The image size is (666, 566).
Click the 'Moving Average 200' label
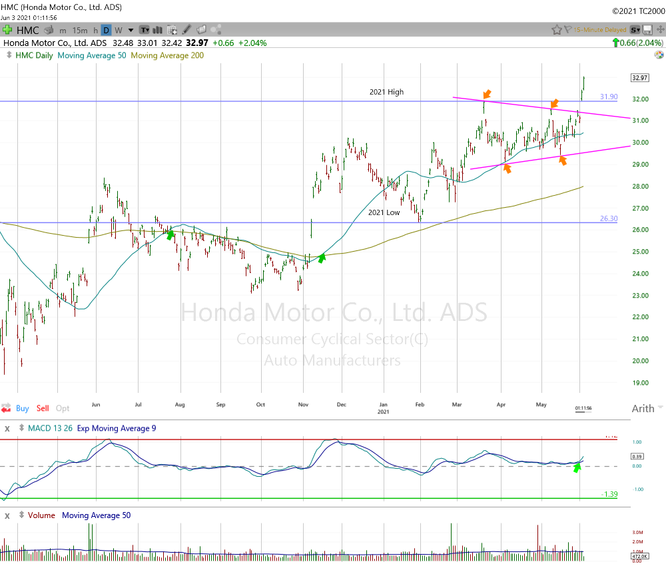(167, 56)
